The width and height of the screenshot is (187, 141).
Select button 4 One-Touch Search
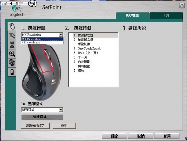click(x=96, y=49)
